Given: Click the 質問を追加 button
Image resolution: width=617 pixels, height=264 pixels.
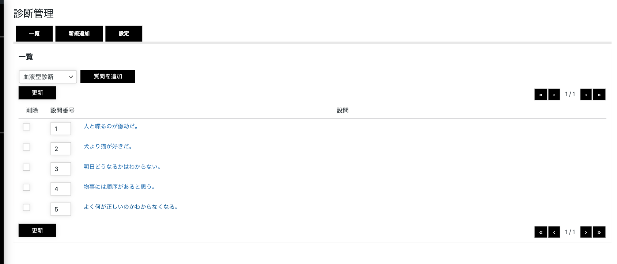Looking at the screenshot, I should point(108,77).
